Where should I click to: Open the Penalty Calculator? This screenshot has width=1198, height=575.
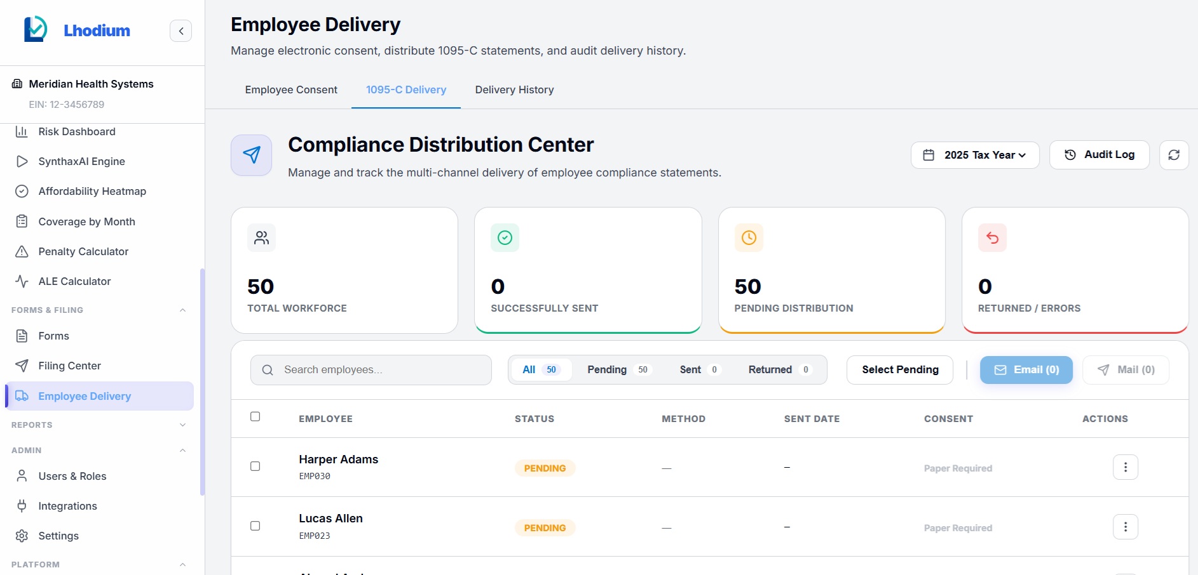point(99,251)
